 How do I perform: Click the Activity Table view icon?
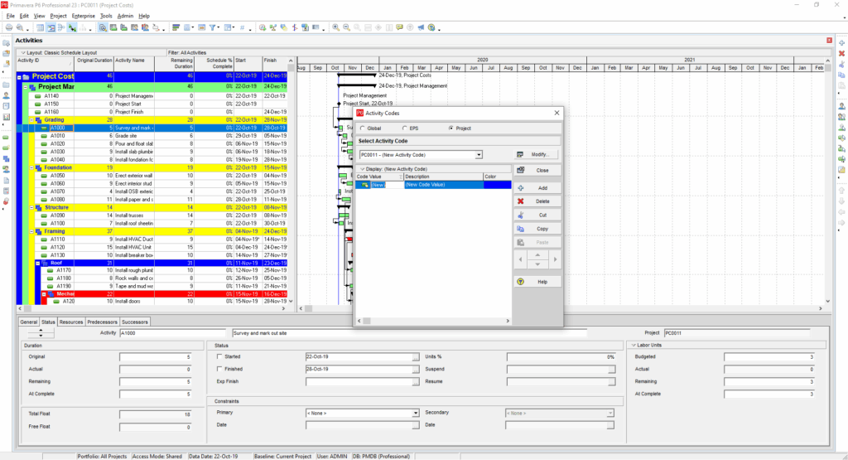pyautogui.click(x=41, y=27)
